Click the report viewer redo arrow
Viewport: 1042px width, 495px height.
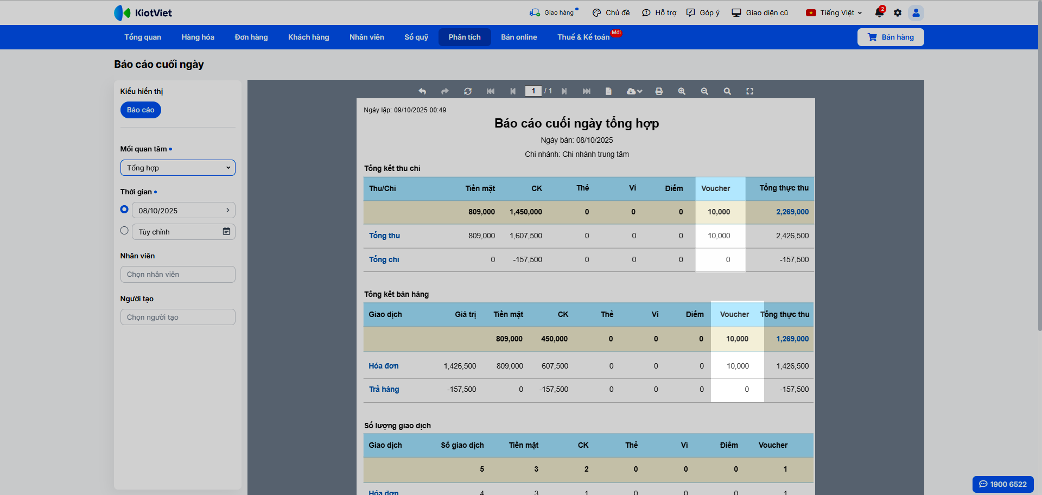445,91
